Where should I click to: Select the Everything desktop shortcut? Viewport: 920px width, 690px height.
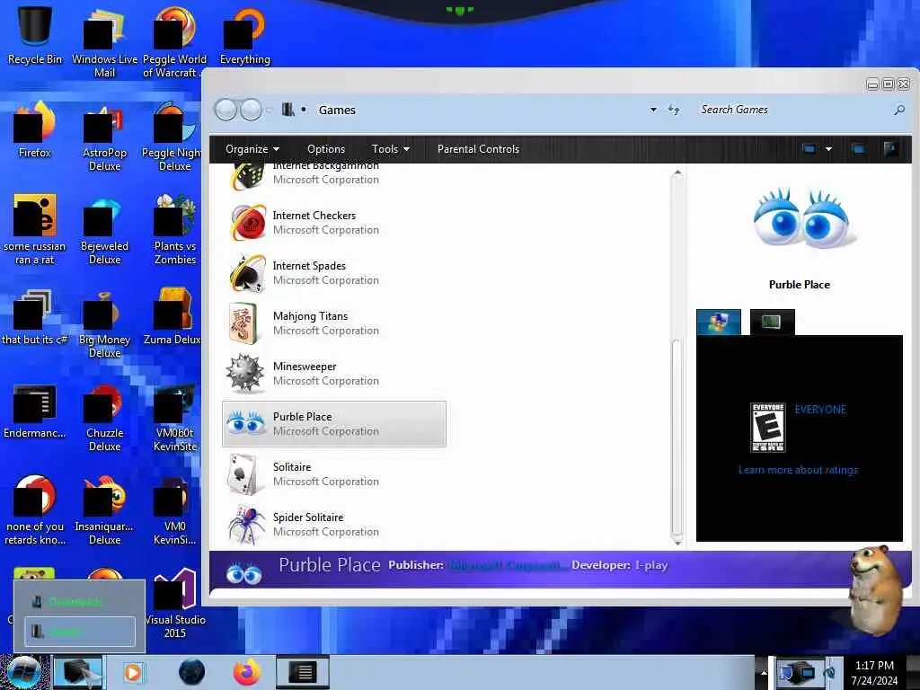click(244, 36)
